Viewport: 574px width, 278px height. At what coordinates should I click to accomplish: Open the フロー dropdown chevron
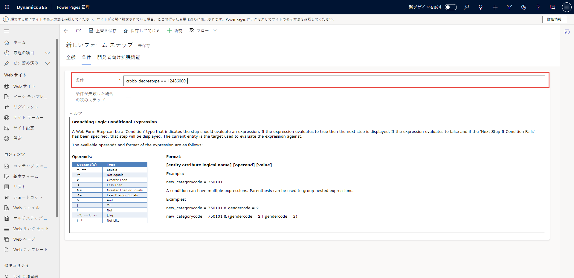coord(215,31)
